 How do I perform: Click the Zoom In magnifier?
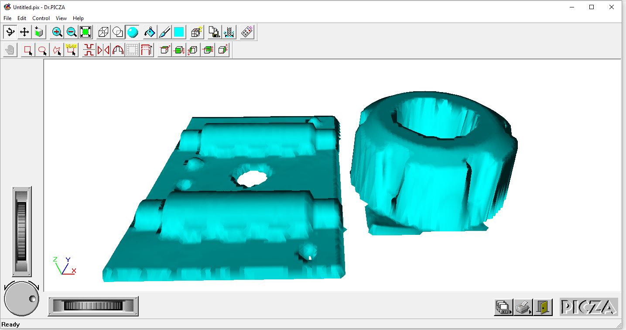click(57, 32)
